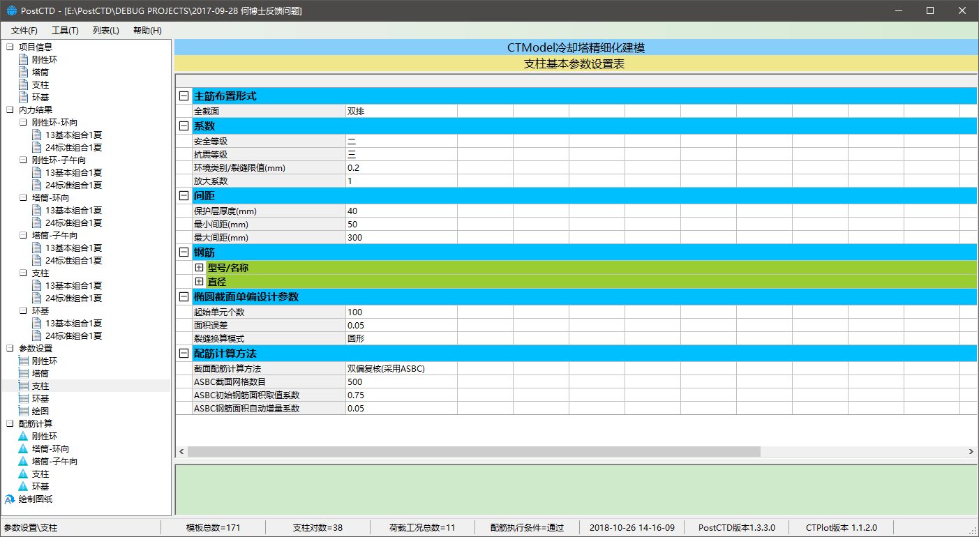Click the document icon for 刚性环 under 项目信息
The image size is (979, 537).
[23, 60]
